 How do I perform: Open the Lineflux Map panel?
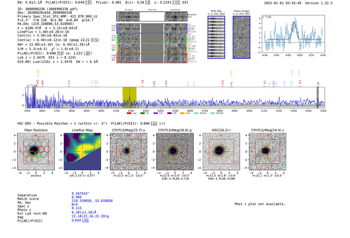pyautogui.click(x=82, y=152)
